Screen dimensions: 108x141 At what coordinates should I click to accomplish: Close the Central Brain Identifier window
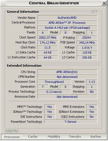[104, 3]
